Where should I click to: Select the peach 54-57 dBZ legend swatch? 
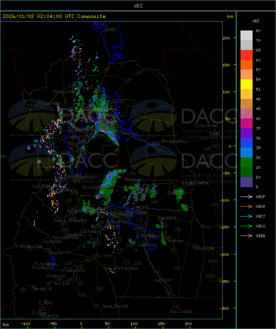246,75
